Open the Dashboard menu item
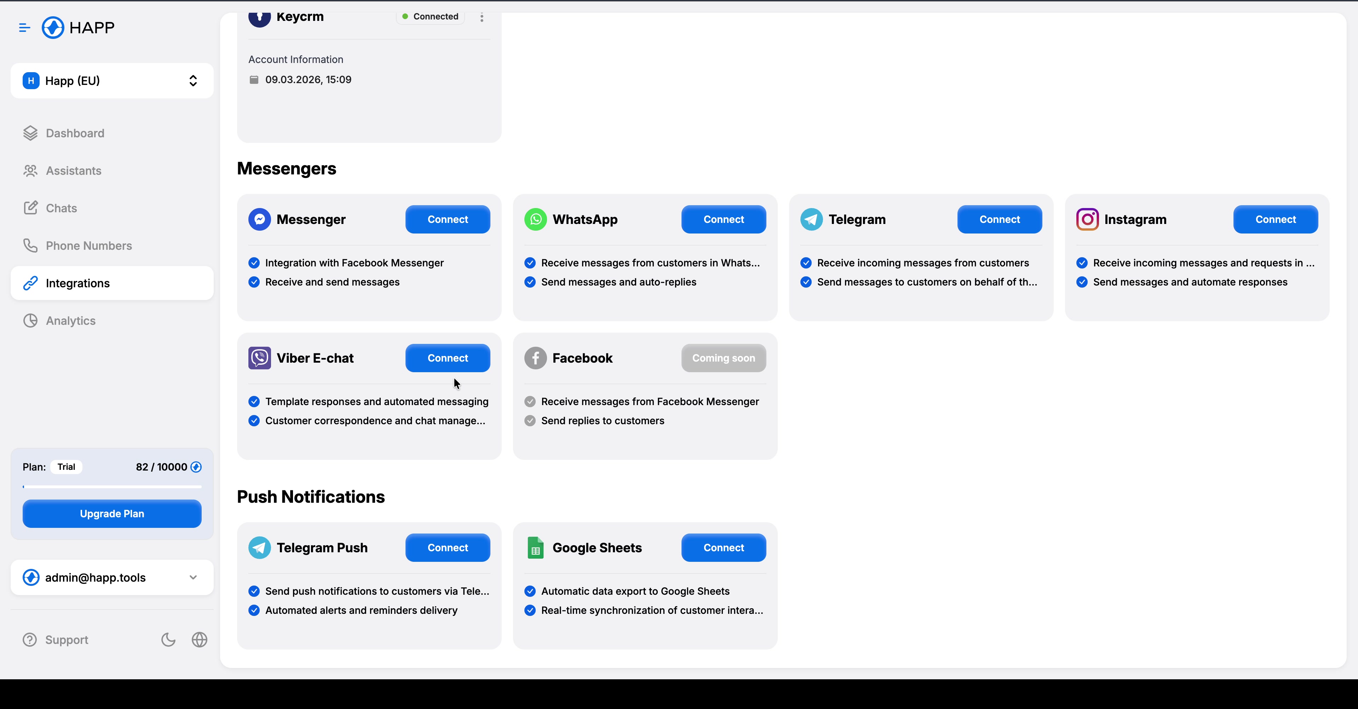Viewport: 1358px width, 709px height. (75, 133)
